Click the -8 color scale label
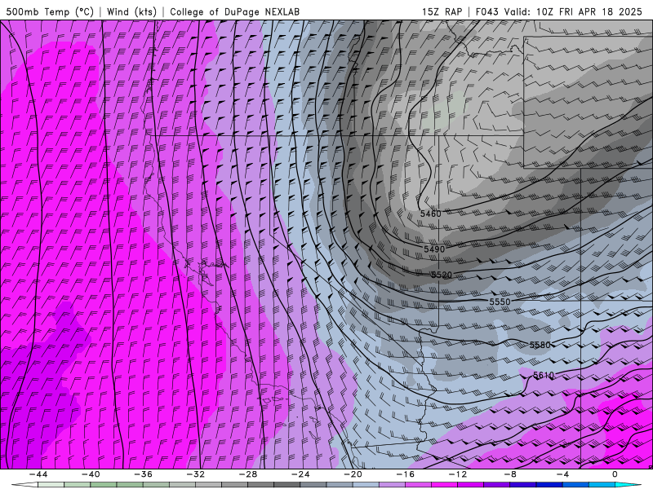 [x=510, y=474]
